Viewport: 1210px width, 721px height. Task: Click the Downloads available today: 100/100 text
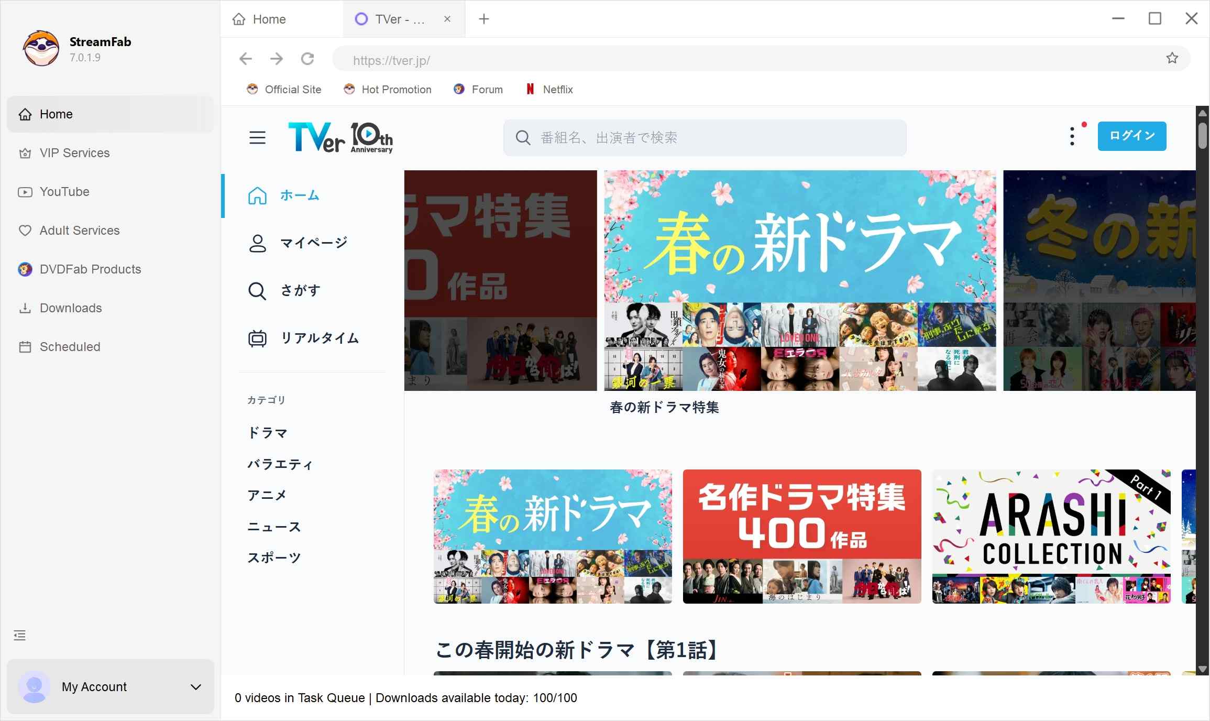point(476,698)
